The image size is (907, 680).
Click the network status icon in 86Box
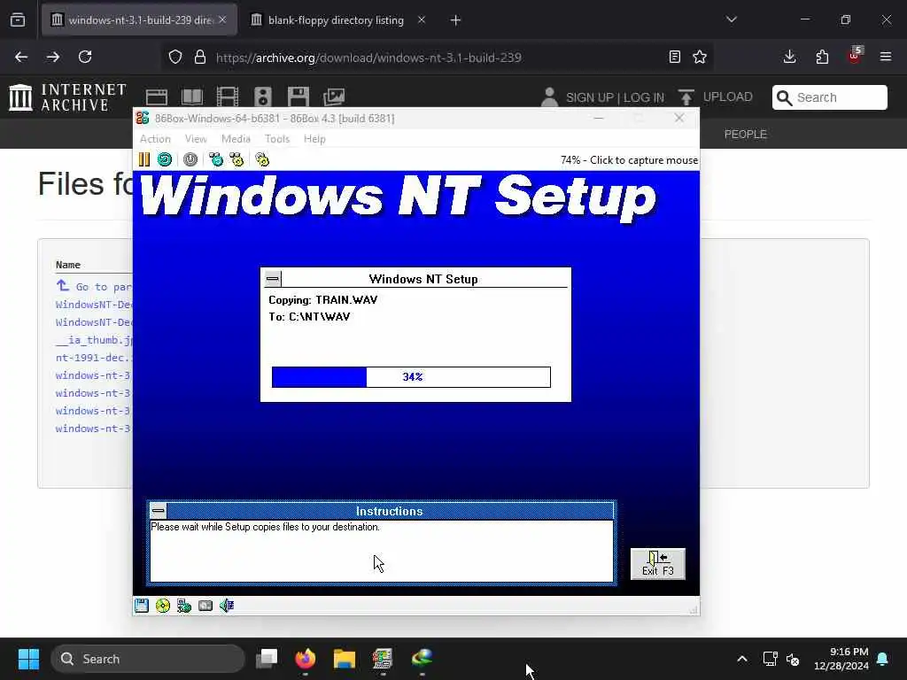pyautogui.click(x=184, y=606)
